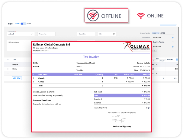Click the Authorized Signatory signature image
The width and height of the screenshot is (183, 139).
pos(119,119)
